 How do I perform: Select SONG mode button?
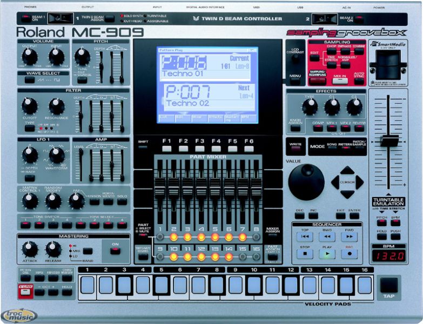tap(332, 148)
